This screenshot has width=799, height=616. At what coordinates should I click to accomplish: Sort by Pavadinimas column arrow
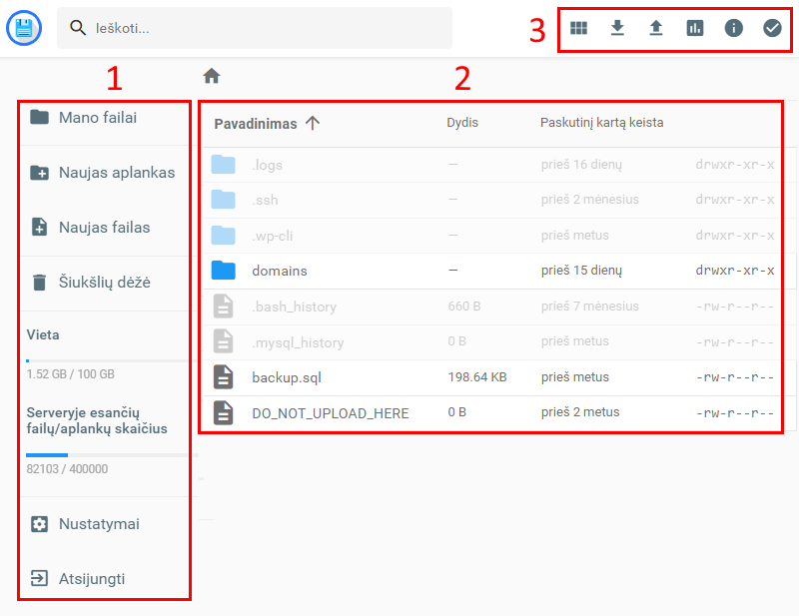pyautogui.click(x=313, y=123)
